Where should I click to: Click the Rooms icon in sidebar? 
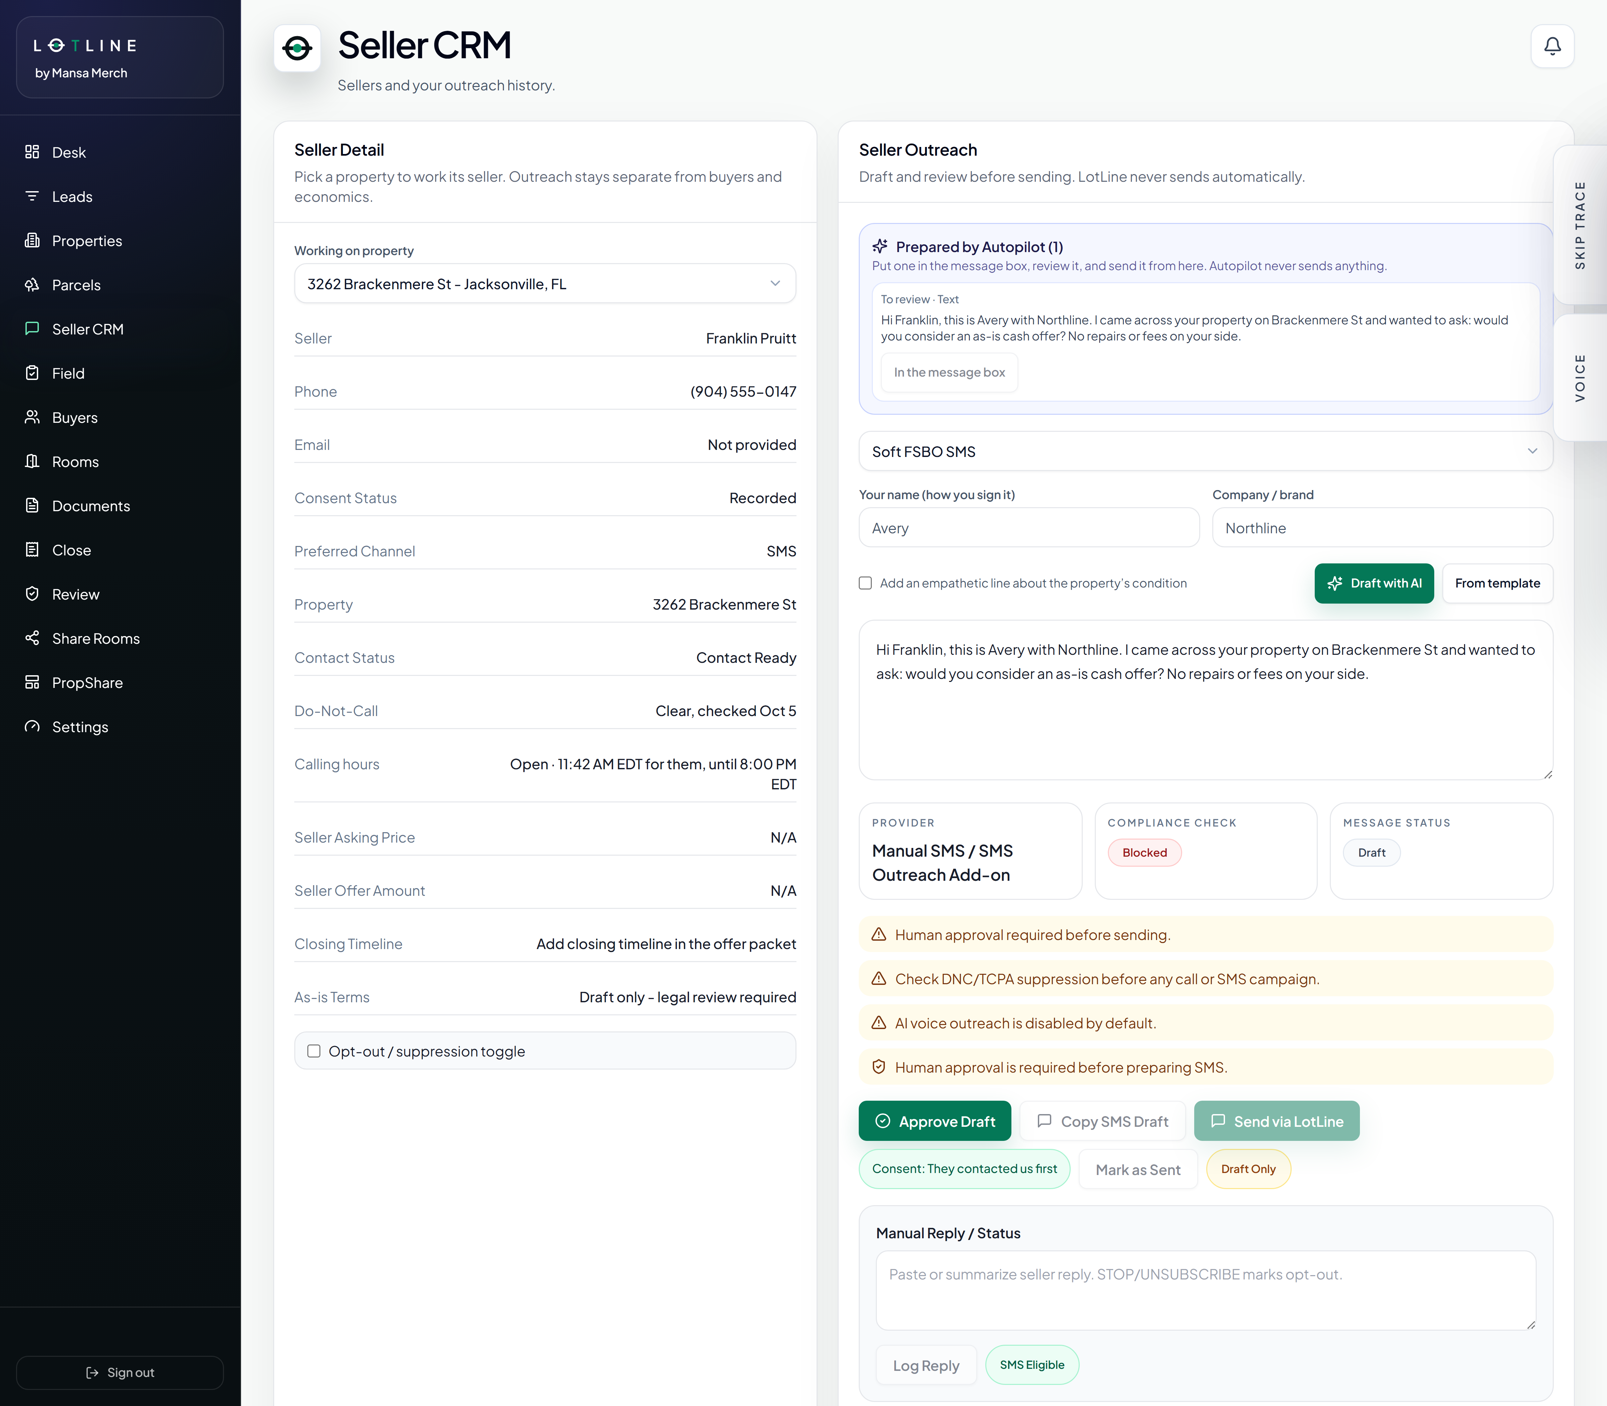pos(32,461)
